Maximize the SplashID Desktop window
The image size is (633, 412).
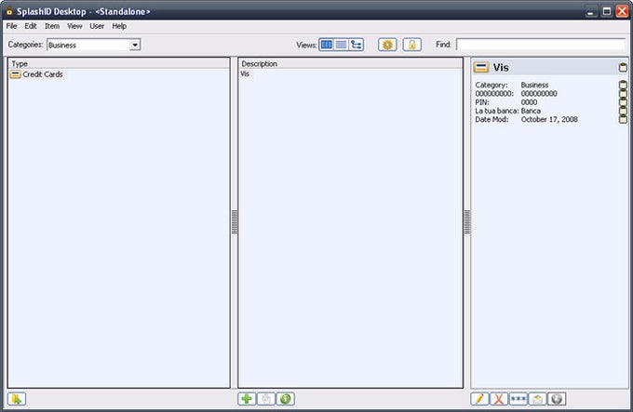coord(606,11)
